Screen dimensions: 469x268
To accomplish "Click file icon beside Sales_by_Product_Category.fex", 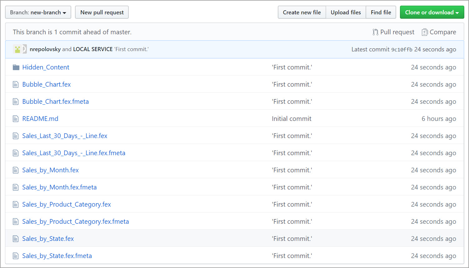I will pyautogui.click(x=16, y=204).
